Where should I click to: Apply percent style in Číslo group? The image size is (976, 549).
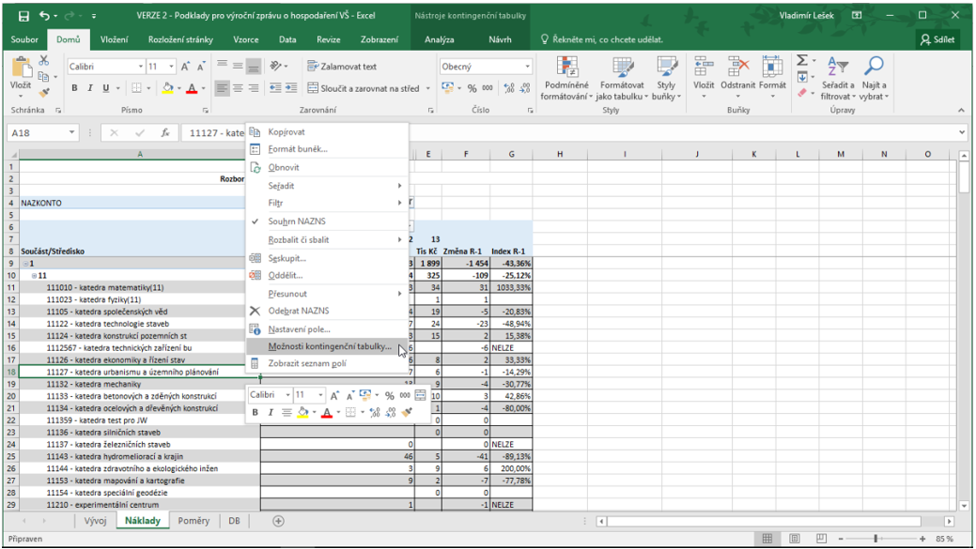click(x=472, y=88)
